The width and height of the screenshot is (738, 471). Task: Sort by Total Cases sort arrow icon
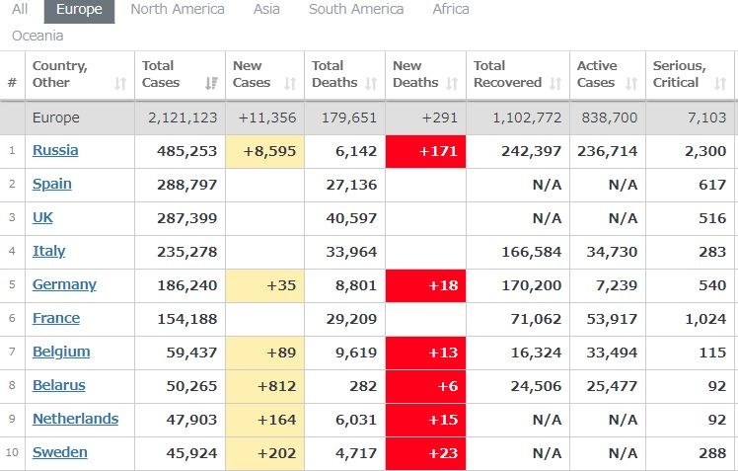[211, 84]
